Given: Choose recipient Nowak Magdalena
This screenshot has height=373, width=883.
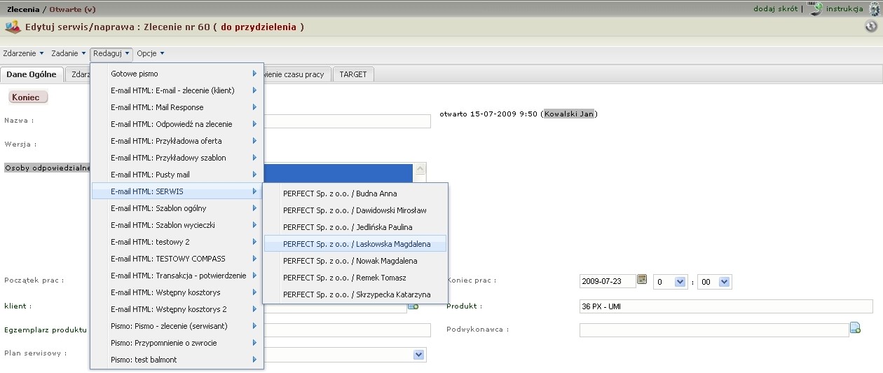Looking at the screenshot, I should [x=355, y=261].
